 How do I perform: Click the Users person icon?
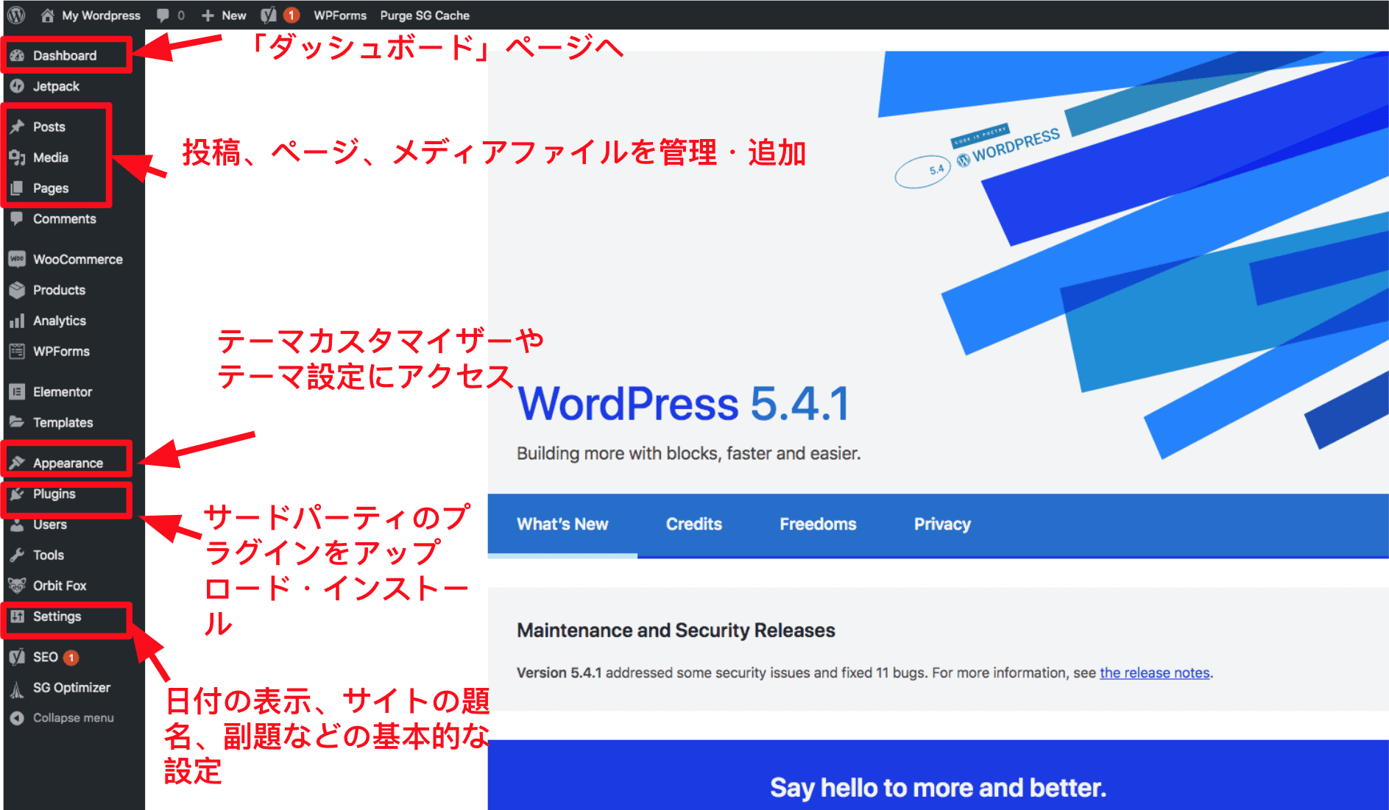pyautogui.click(x=17, y=525)
